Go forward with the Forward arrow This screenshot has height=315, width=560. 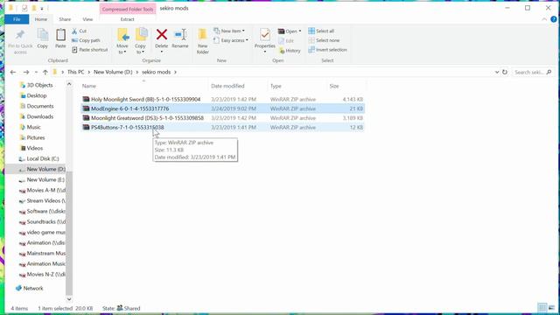(x=26, y=72)
